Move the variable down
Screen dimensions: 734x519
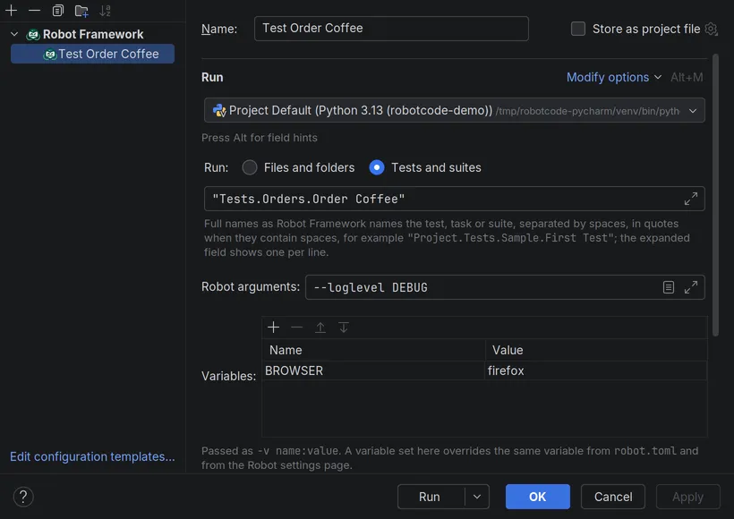[x=344, y=328]
